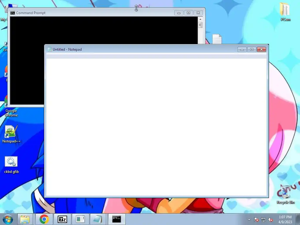Show hidden system tray icons

(249, 219)
